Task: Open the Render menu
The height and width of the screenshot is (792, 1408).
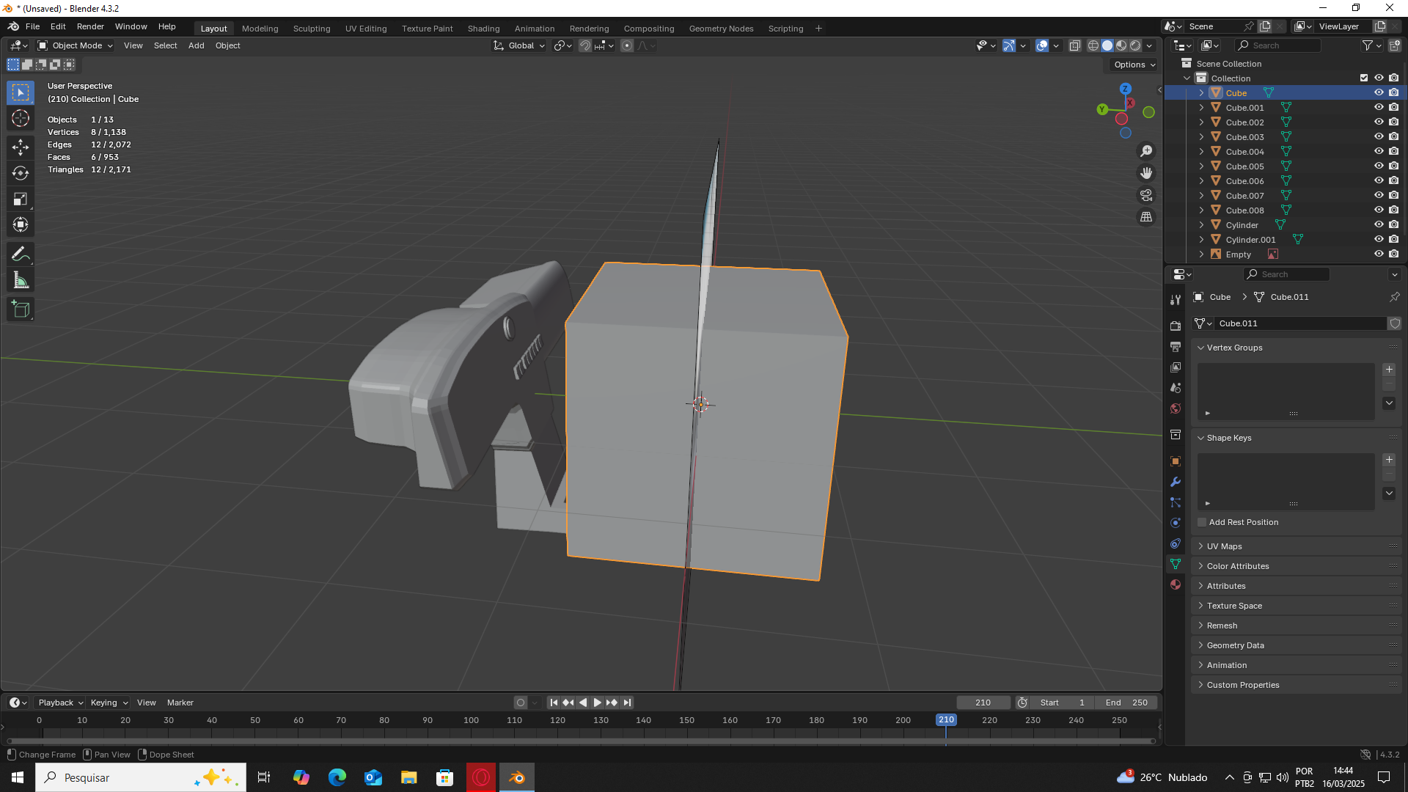Action: [90, 26]
